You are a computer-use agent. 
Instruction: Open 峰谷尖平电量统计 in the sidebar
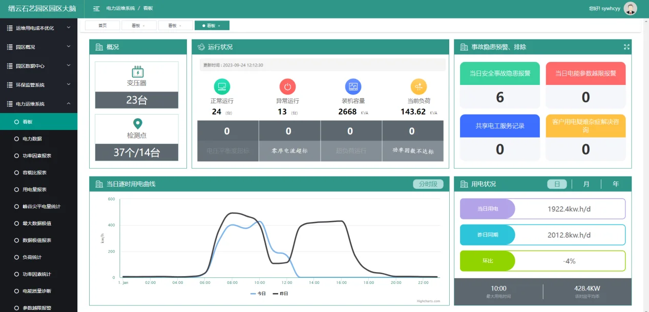coord(38,206)
